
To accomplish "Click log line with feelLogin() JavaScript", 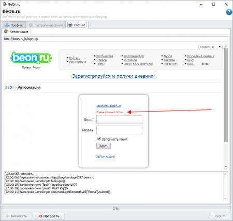I will [x=35, y=181].
